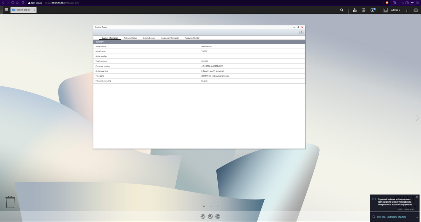Expand the QTS SSL Certificate notification panel

tap(417, 217)
